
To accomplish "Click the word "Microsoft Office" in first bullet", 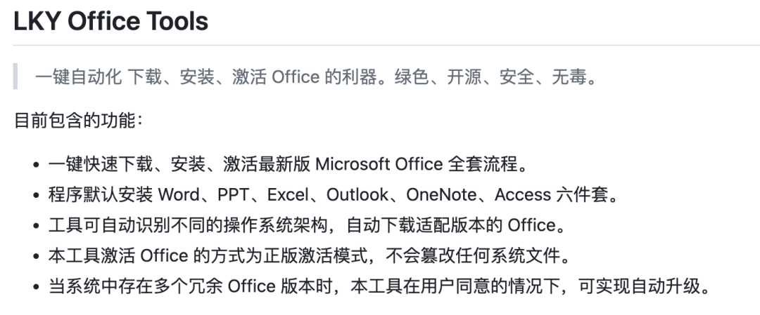I will (379, 165).
